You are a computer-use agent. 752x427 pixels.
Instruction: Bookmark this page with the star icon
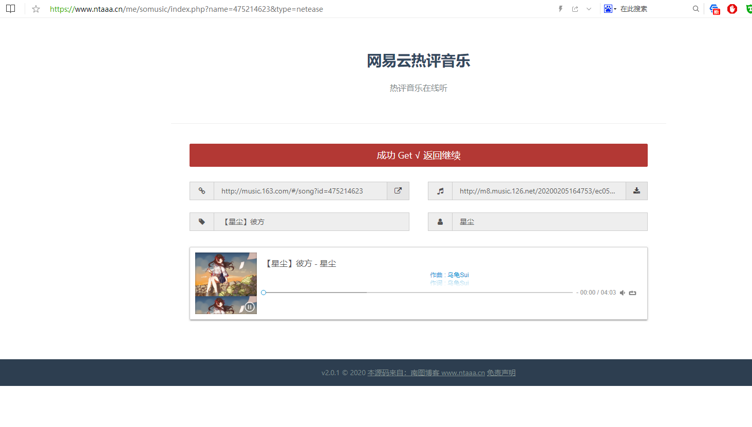[36, 9]
